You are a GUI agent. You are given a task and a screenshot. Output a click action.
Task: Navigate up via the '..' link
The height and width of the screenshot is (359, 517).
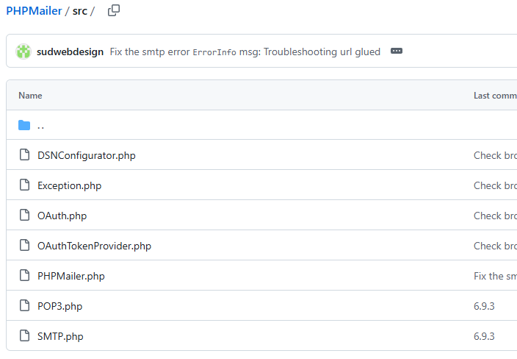click(x=40, y=126)
